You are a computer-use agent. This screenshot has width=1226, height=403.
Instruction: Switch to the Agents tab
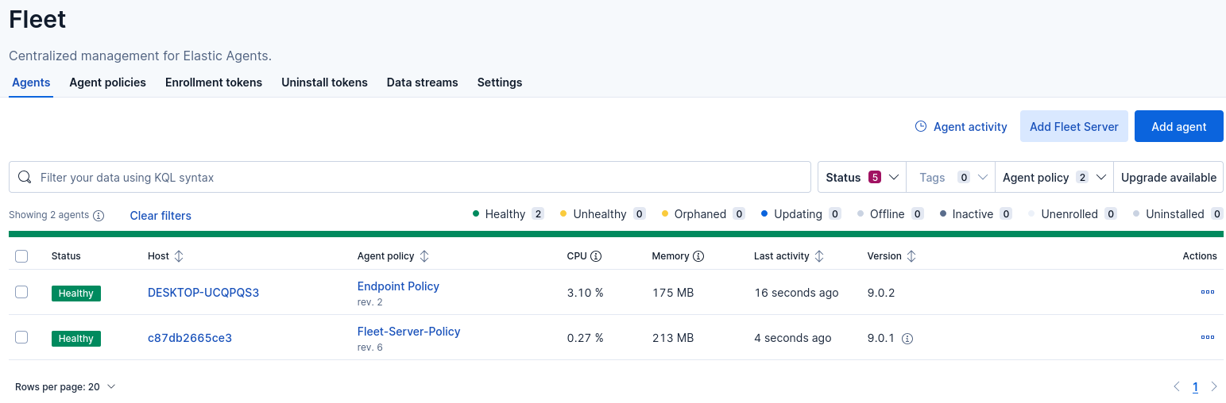click(31, 83)
